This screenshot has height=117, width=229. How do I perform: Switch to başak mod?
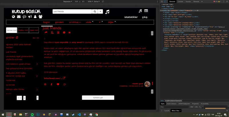(x=34, y=30)
